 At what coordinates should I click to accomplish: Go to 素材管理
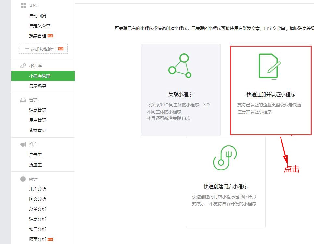tap(37, 130)
